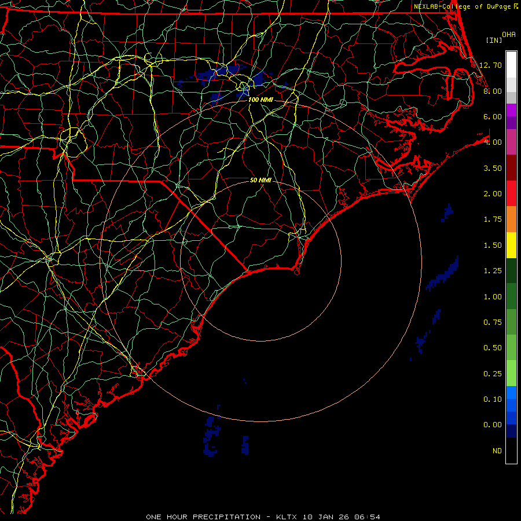Screen dimensions: 521x521
Task: Pick the dark maroon swatch in the scale
Action: pos(511,168)
